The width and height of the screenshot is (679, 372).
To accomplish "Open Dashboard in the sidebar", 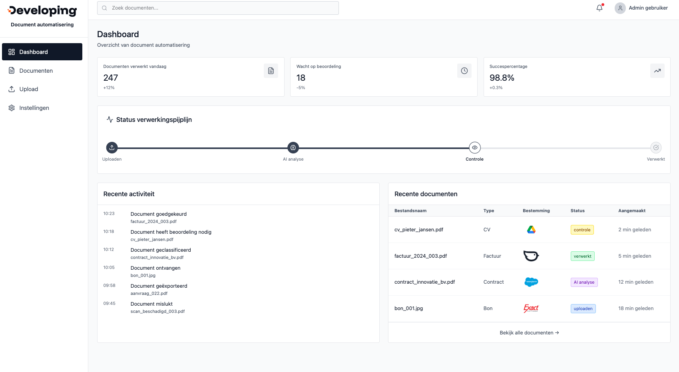I will 42,52.
